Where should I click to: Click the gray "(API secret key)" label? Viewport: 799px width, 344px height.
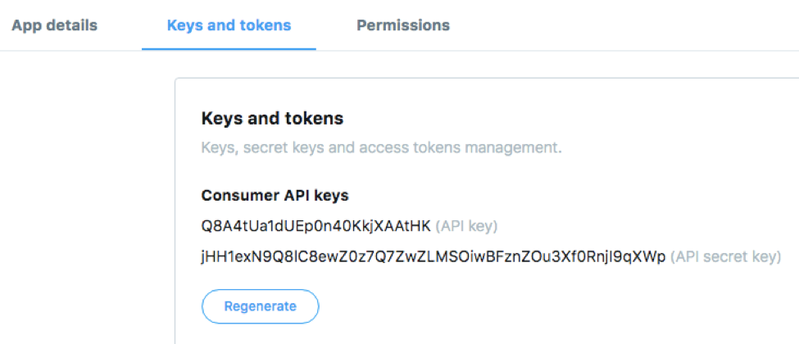click(725, 257)
